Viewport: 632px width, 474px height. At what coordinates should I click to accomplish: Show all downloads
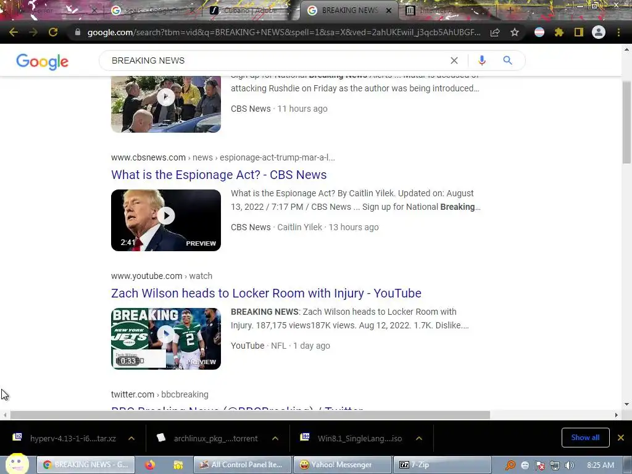[585, 438]
